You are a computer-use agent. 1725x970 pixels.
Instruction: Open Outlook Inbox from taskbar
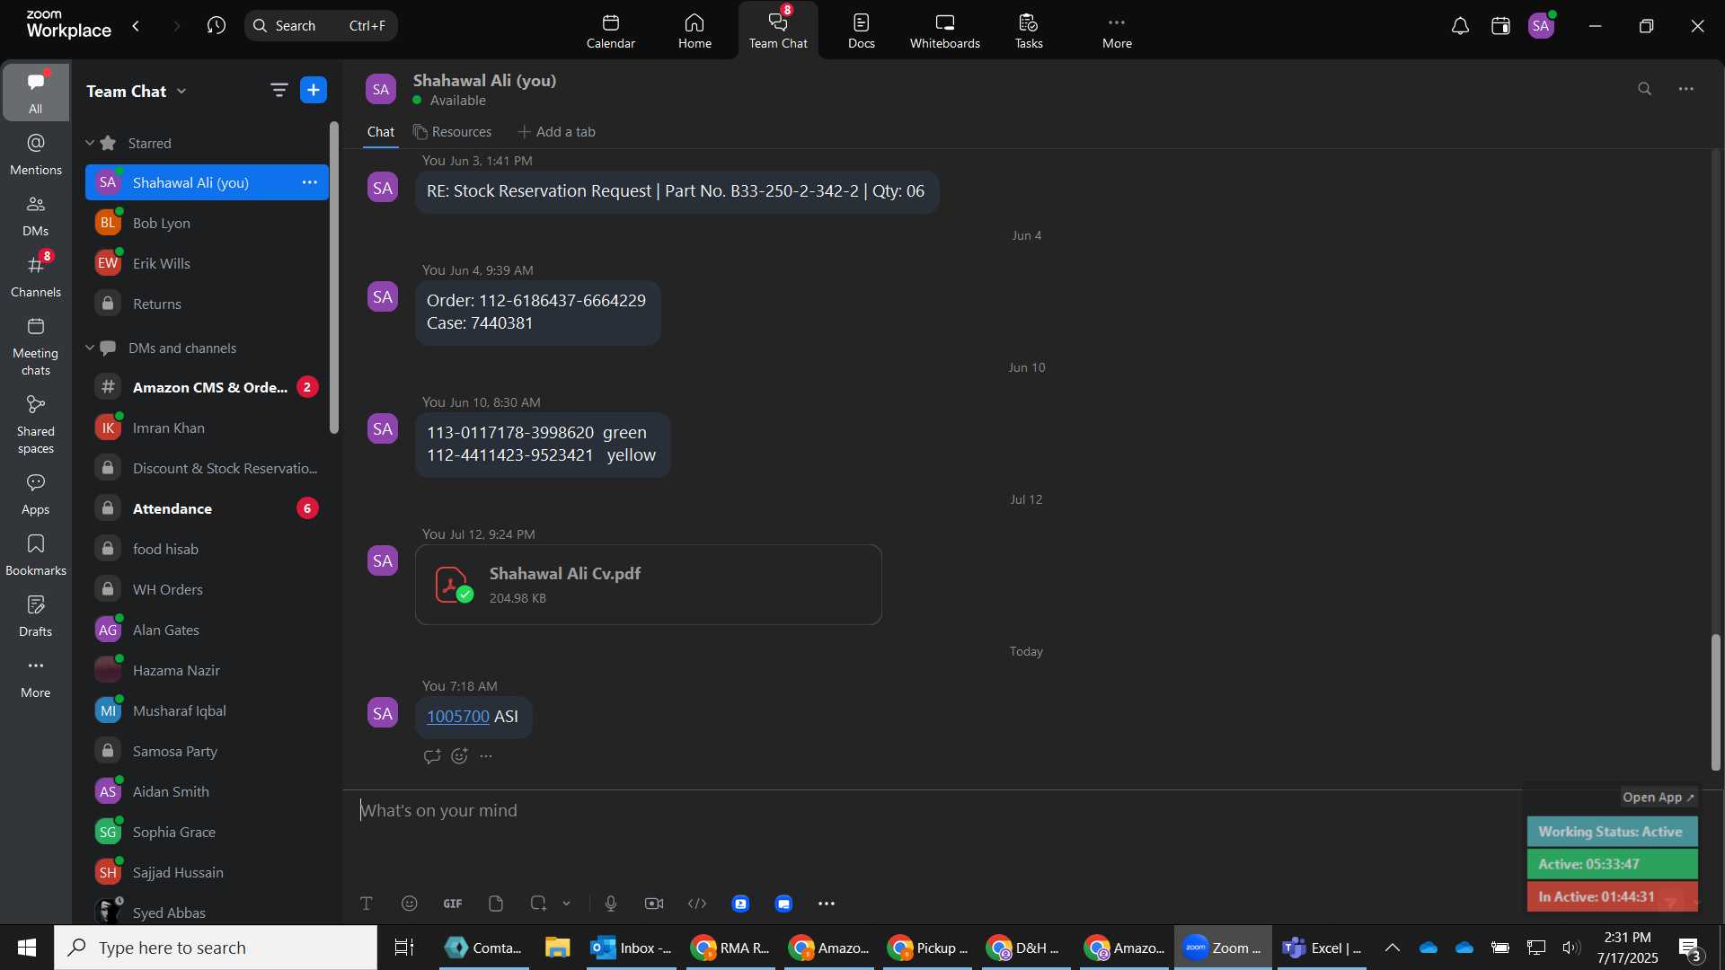tap(632, 948)
